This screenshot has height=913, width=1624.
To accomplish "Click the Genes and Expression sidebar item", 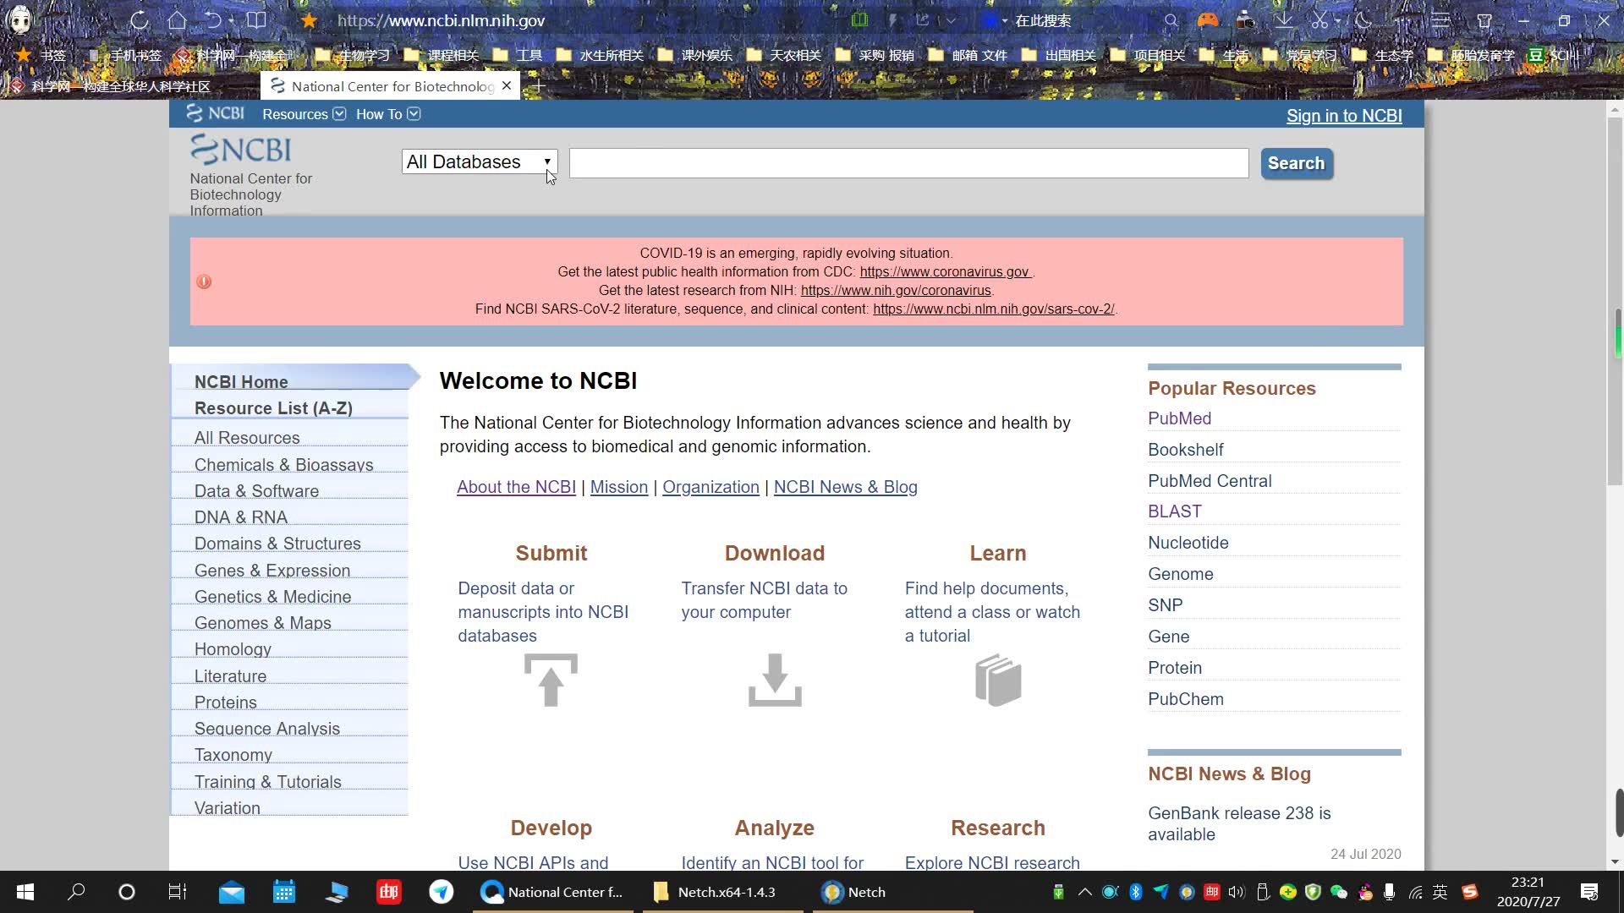I will click(272, 570).
